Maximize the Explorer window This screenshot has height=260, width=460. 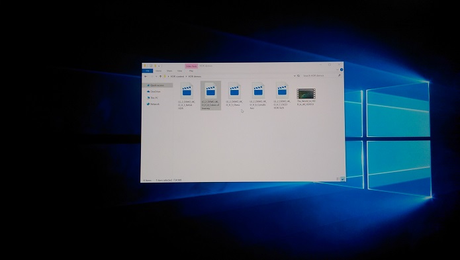click(330, 64)
